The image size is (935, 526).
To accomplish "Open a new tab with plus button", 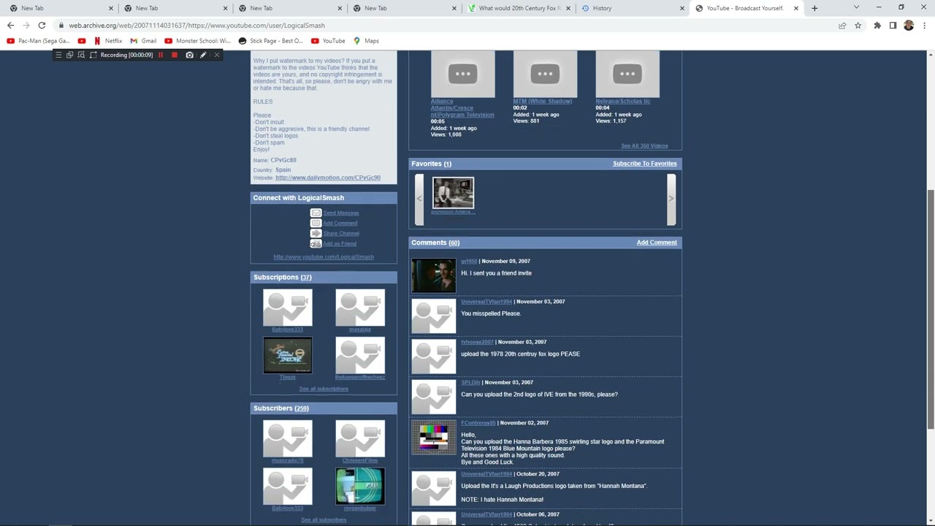I will click(814, 8).
